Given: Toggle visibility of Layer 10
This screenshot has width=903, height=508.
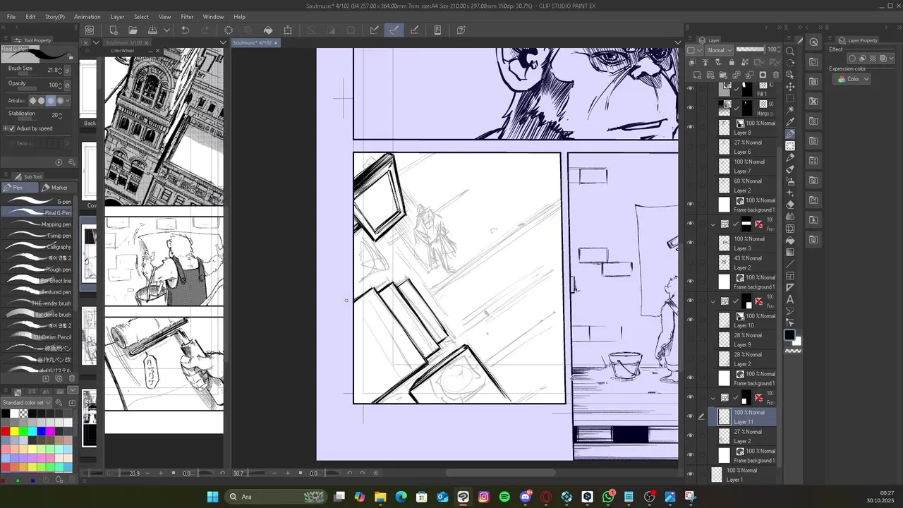Looking at the screenshot, I should point(691,320).
